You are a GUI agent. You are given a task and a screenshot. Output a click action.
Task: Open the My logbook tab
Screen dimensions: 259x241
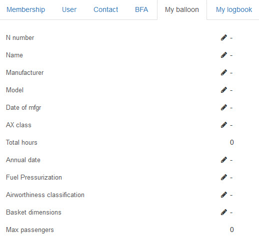[x=234, y=9]
